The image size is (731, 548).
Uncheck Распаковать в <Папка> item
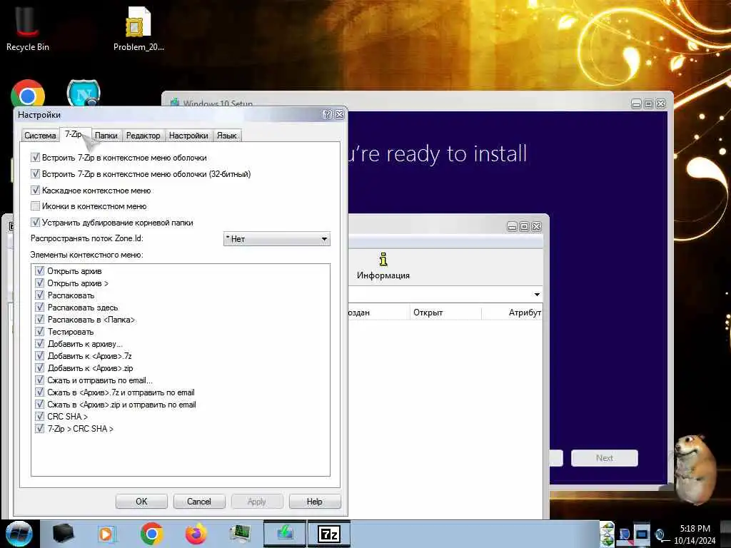pyautogui.click(x=40, y=319)
